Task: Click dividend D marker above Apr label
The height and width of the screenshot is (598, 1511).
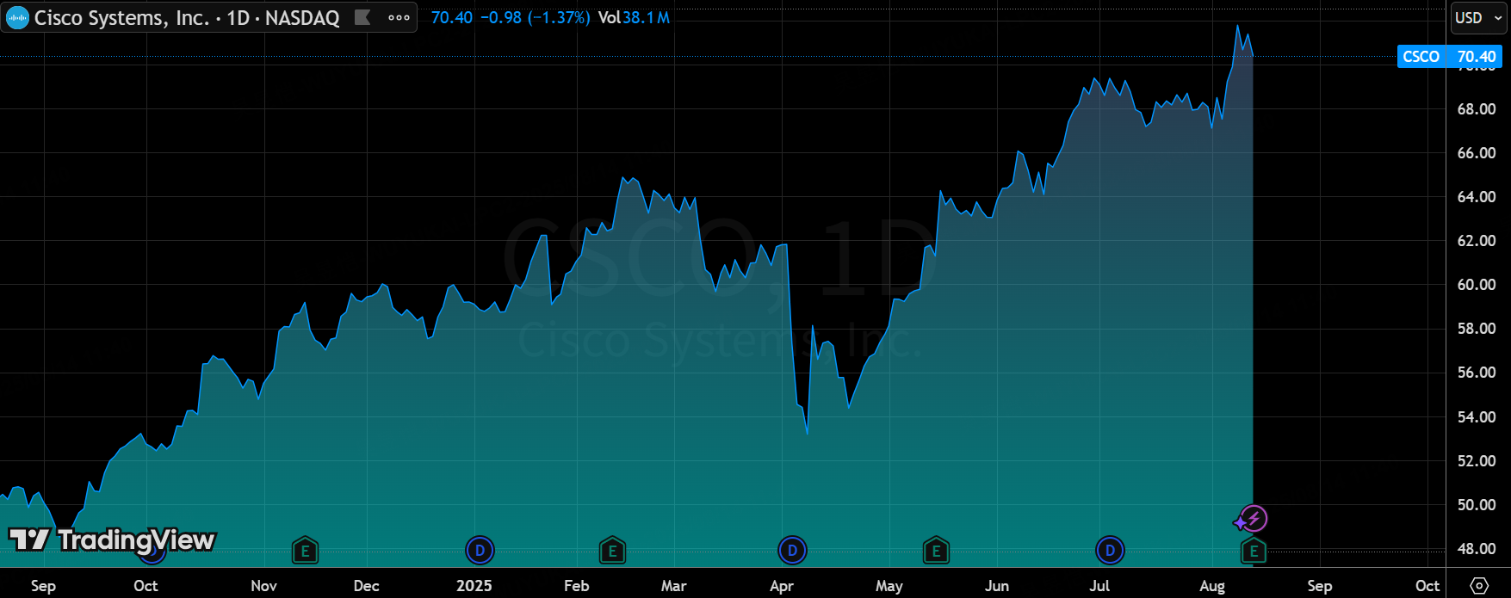Action: coord(792,551)
